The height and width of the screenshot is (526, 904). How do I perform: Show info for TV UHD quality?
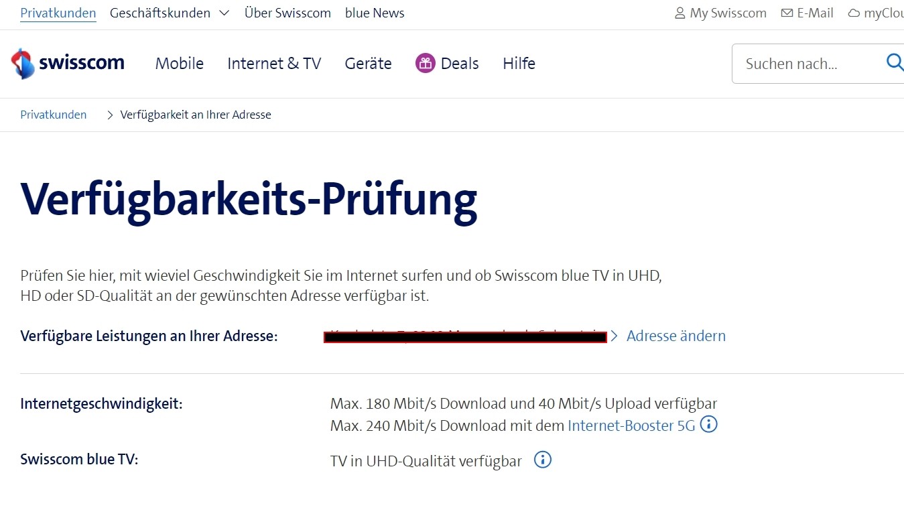click(543, 460)
